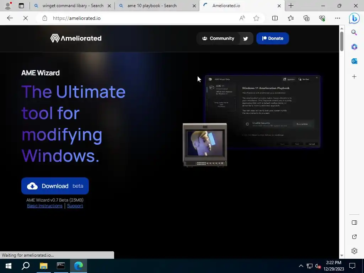Viewport: 364px width, 273px height.
Task: Open the Twitter bird link
Action: (245, 38)
